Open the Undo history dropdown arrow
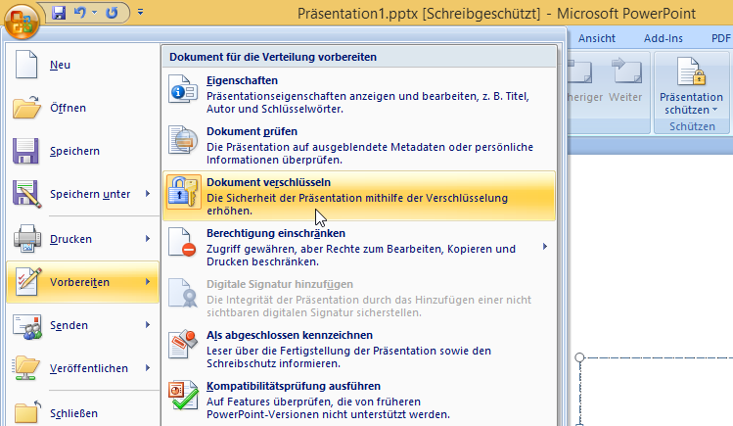Image resolution: width=733 pixels, height=426 pixels. pos(94,13)
